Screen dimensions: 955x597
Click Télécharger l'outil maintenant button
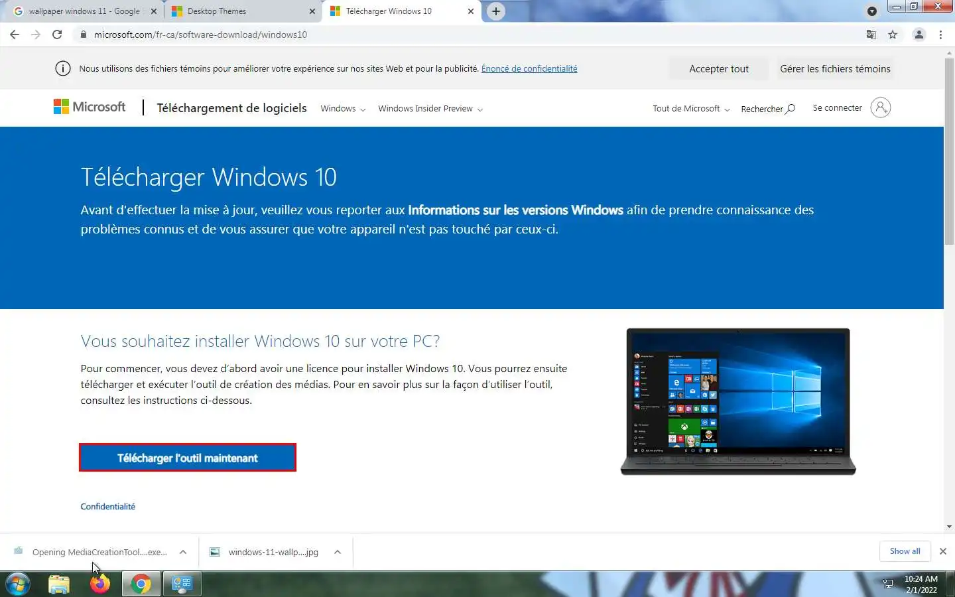click(188, 458)
